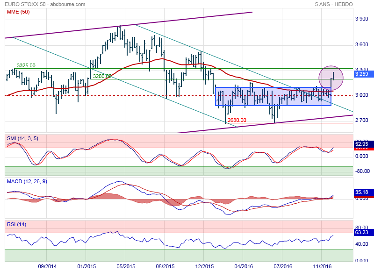The height and width of the screenshot is (271, 374).
Task: Click the "01/2015" date axis label
Action: click(87, 266)
